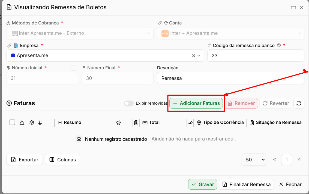Click the Número Inicial field
309x194 pixels.
pyautogui.click(x=42, y=78)
